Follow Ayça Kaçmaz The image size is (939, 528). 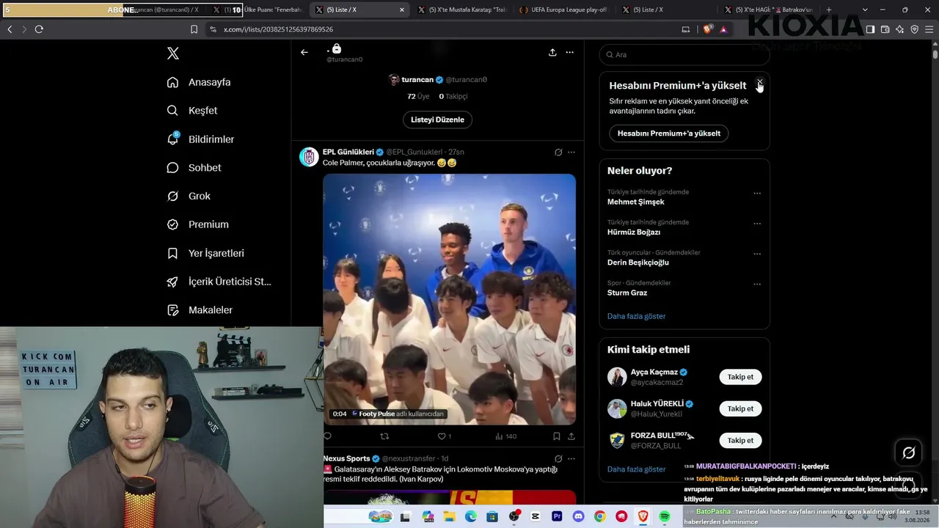click(740, 377)
